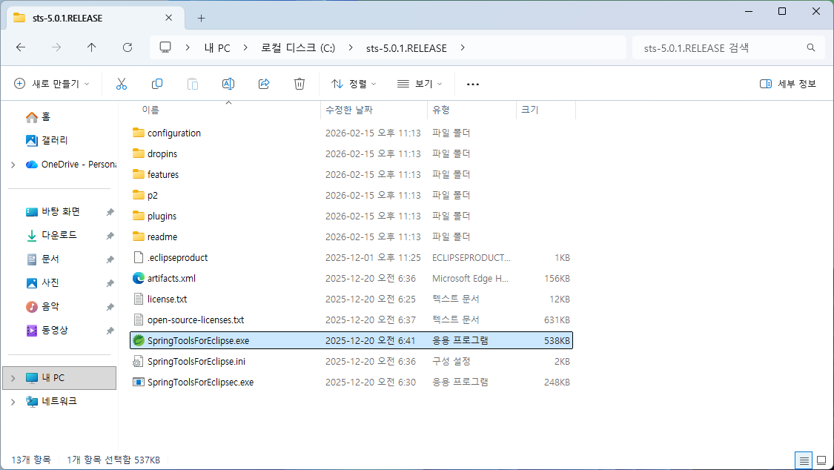This screenshot has width=834, height=470.
Task: Sort by 유형 column header
Action: click(441, 110)
